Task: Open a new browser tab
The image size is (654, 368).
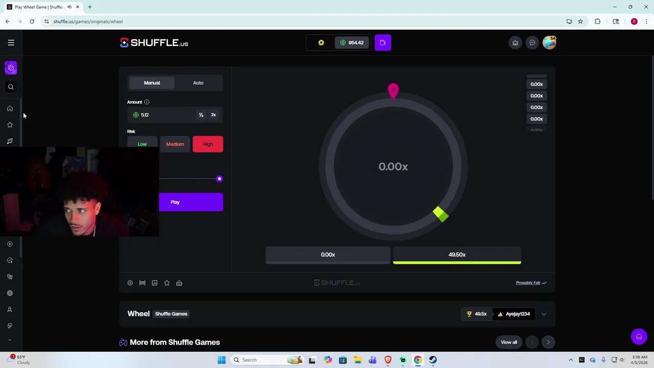Action: [89, 7]
